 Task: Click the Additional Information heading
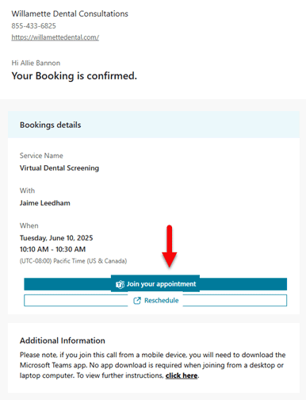point(63,340)
